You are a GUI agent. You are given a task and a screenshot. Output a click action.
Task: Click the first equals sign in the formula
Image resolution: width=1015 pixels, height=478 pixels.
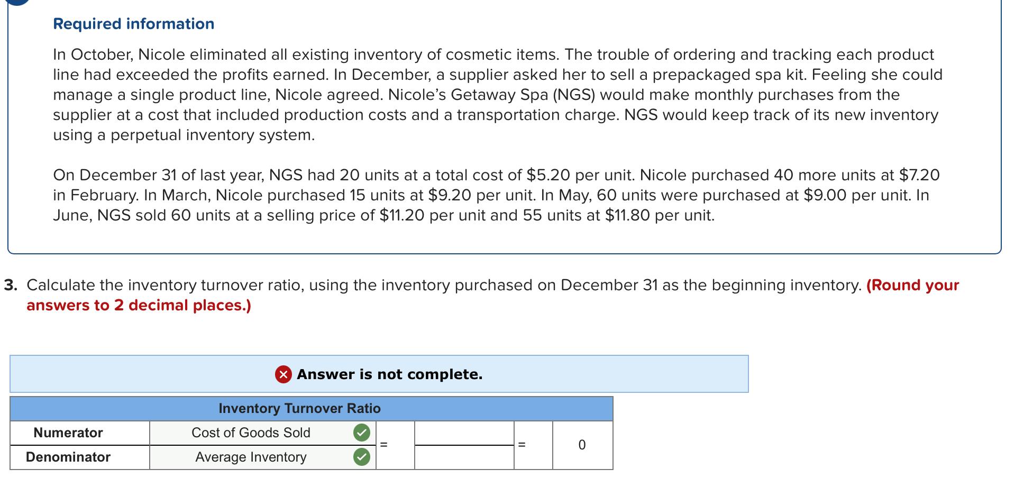385,445
